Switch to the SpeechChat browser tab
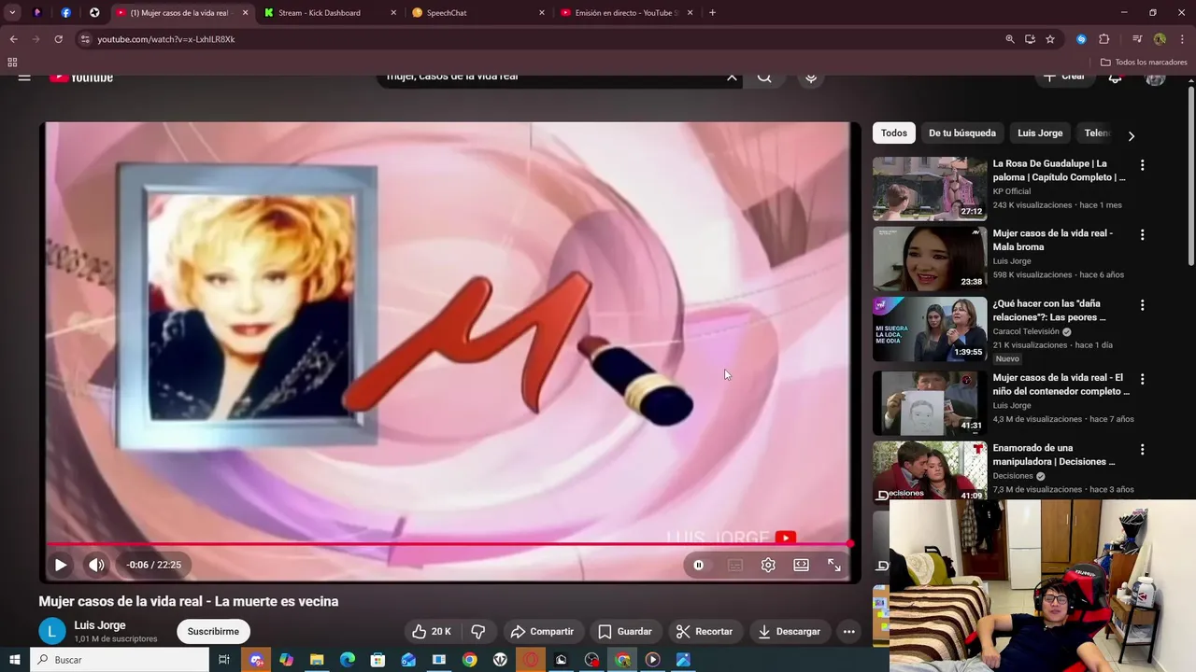 click(x=477, y=13)
